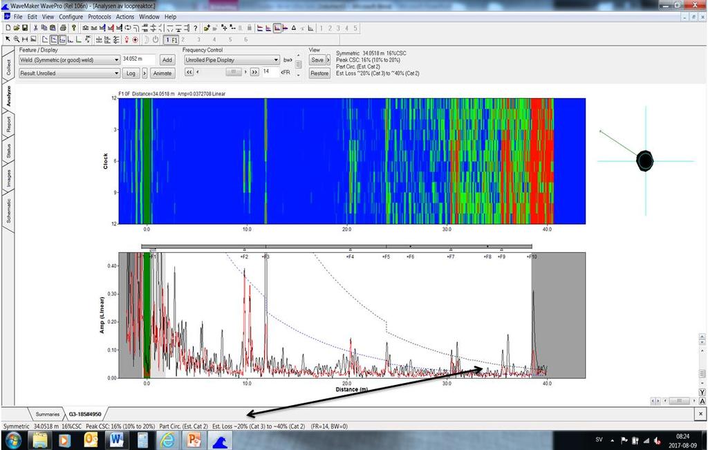Select the +F10 feature marker
Image resolution: width=708 pixels, height=450 pixels.
point(532,257)
